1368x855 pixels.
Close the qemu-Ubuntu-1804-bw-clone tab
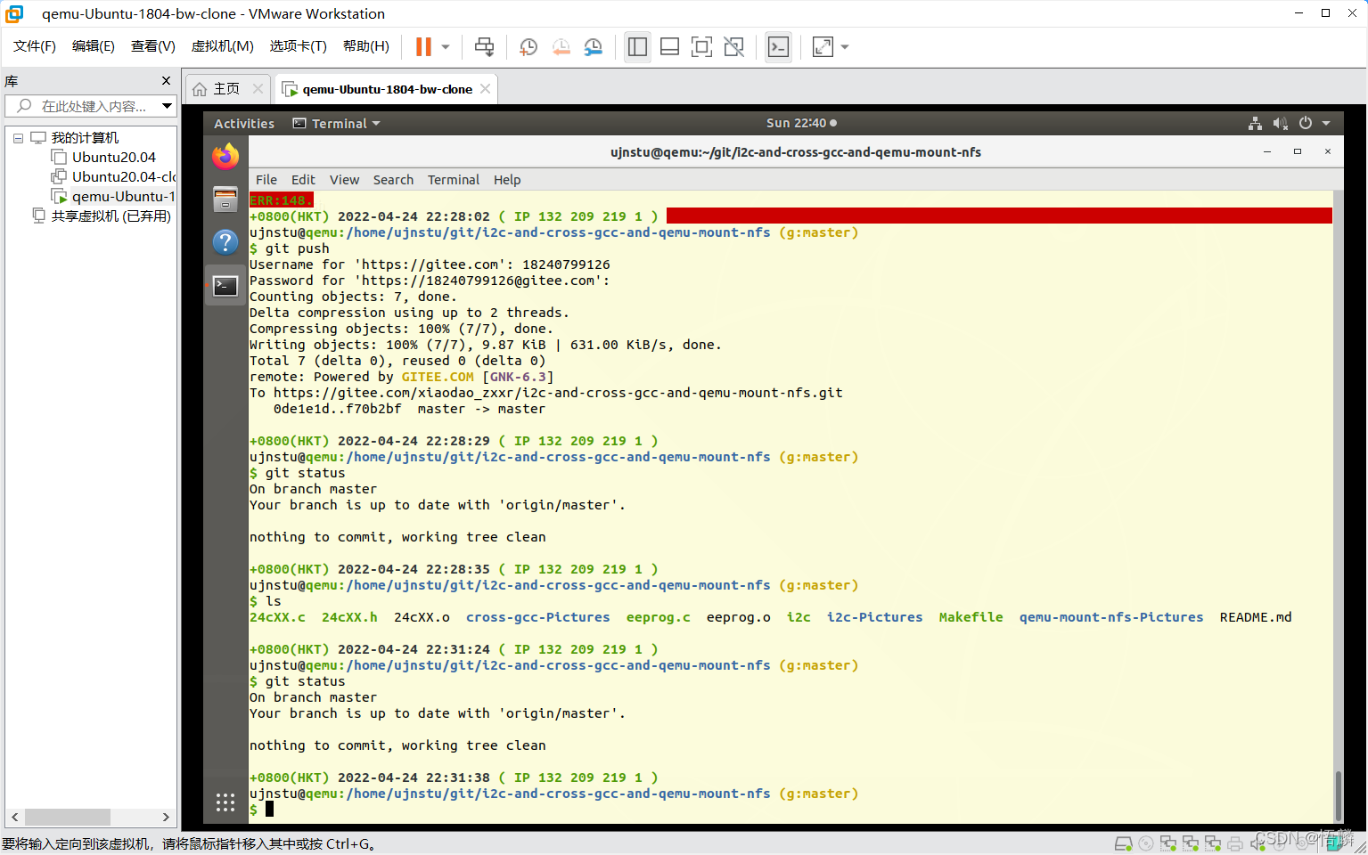(x=485, y=89)
